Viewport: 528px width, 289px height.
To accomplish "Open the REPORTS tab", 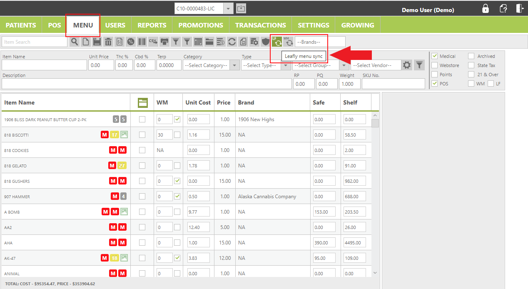I will click(x=152, y=25).
